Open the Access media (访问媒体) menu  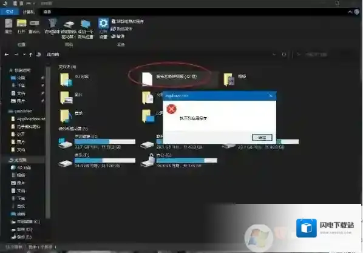click(x=52, y=27)
